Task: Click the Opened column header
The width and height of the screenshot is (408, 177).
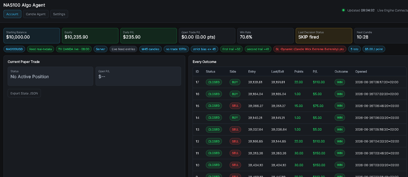Action: pyautogui.click(x=361, y=71)
